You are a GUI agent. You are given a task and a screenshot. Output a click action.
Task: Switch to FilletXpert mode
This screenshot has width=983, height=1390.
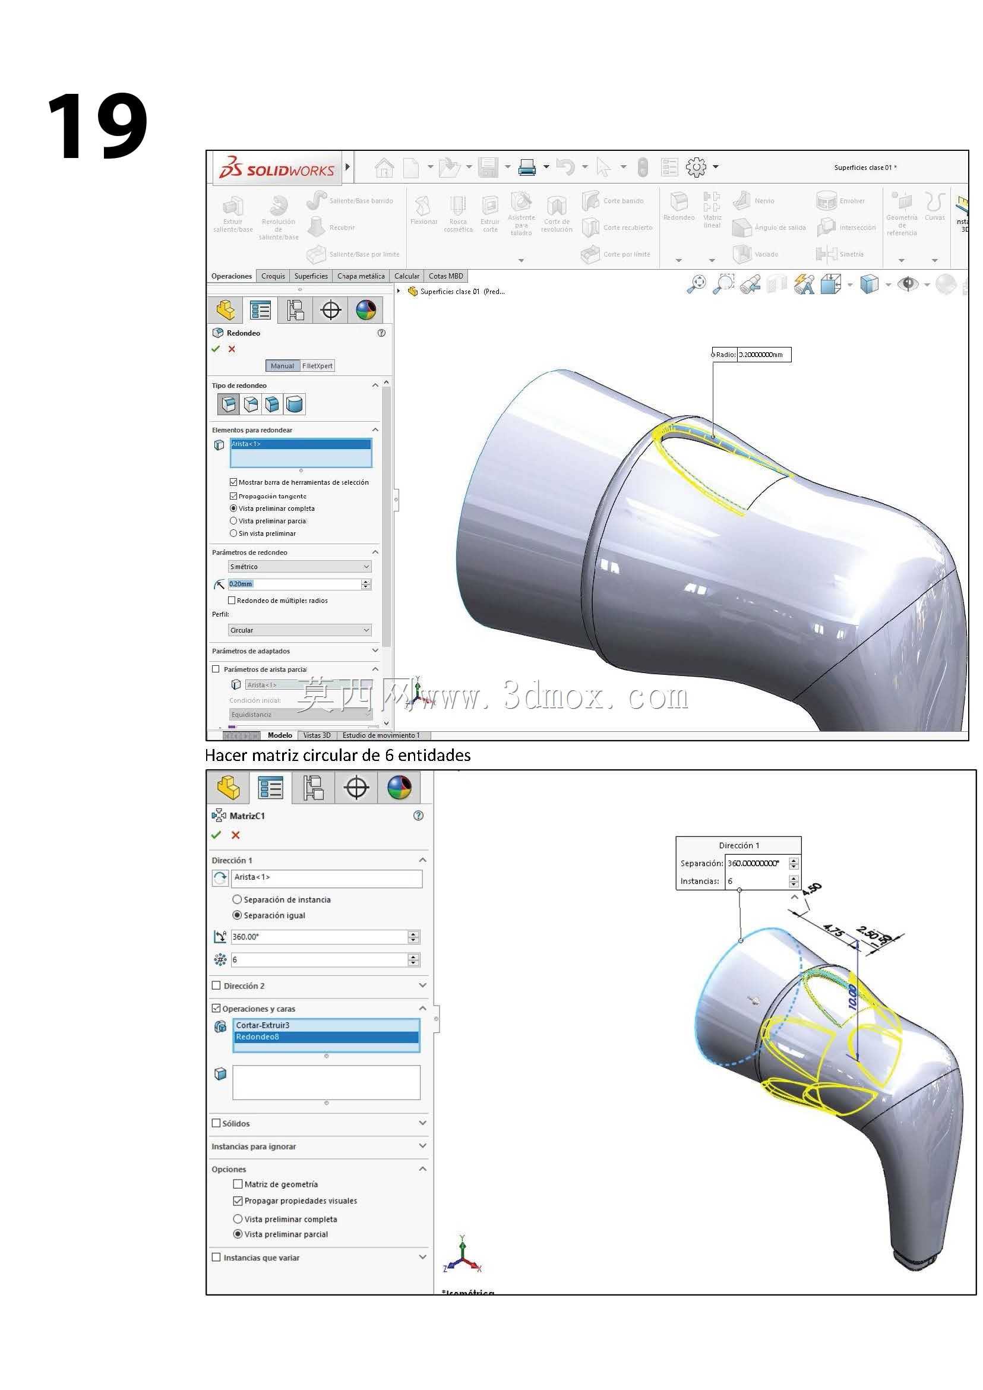pos(317,366)
